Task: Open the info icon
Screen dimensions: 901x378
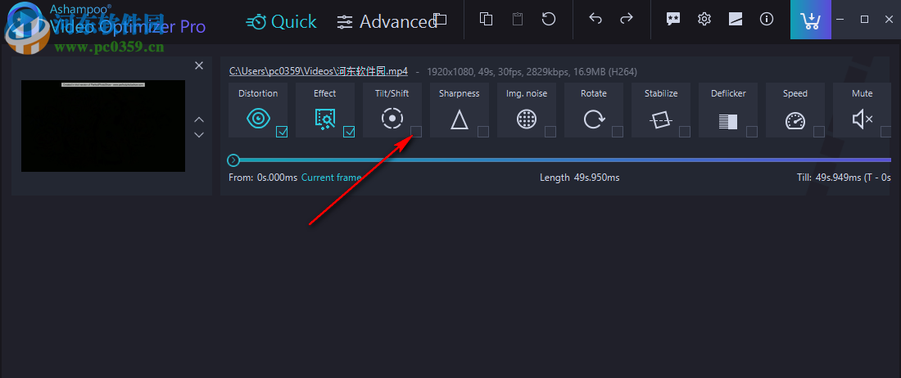Action: coord(767,19)
